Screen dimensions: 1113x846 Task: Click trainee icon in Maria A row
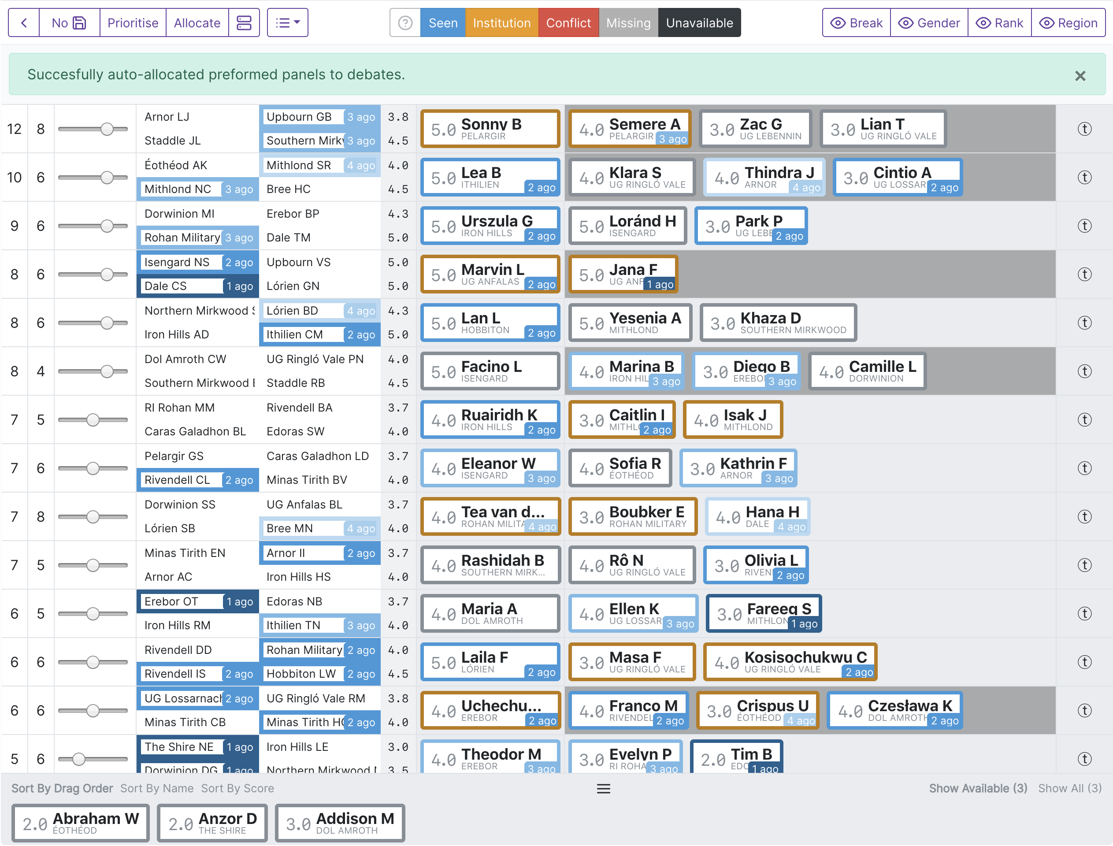(1084, 613)
